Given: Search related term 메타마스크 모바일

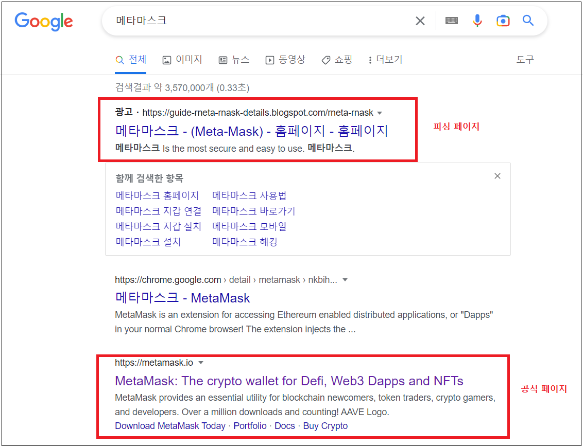Looking at the screenshot, I should point(249,226).
